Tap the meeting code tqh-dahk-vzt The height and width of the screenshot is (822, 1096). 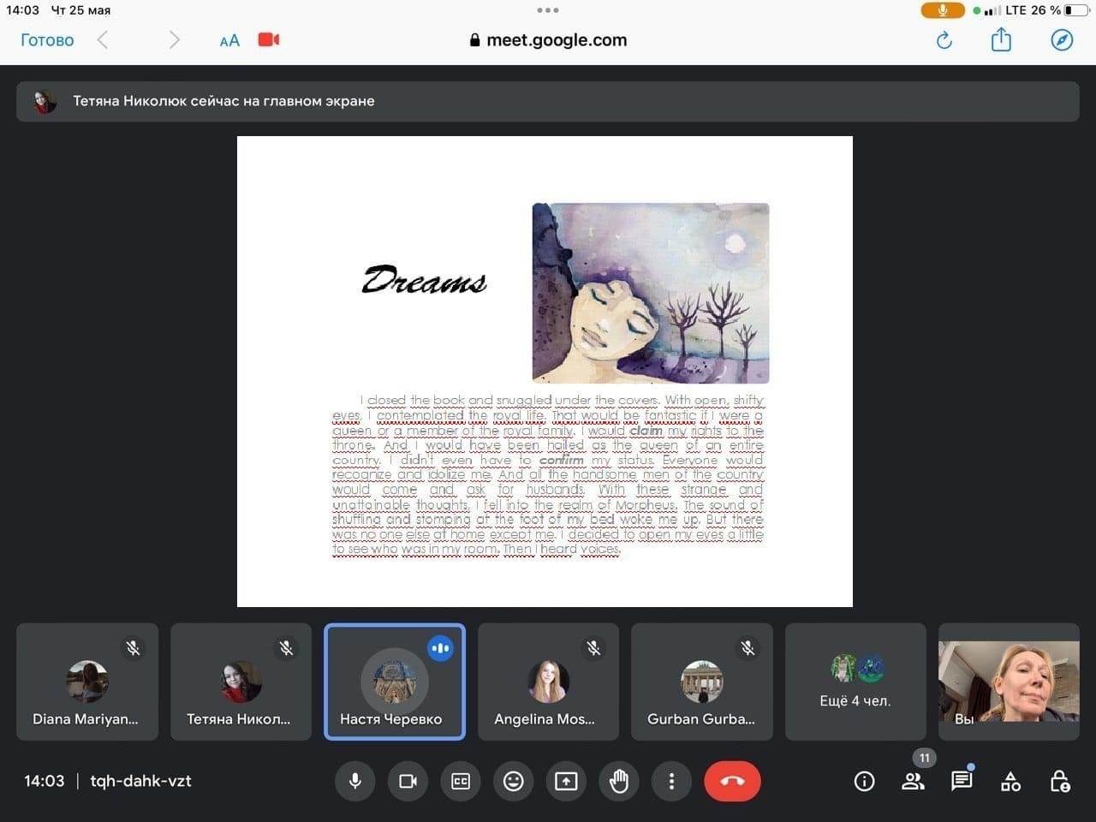pos(140,781)
